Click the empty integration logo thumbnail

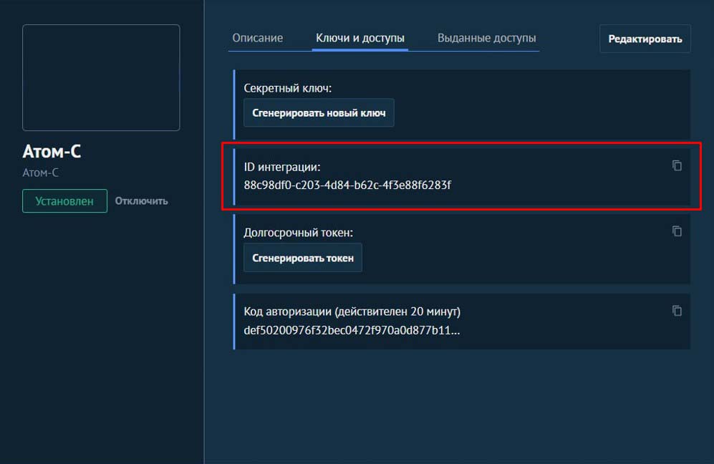coord(101,78)
